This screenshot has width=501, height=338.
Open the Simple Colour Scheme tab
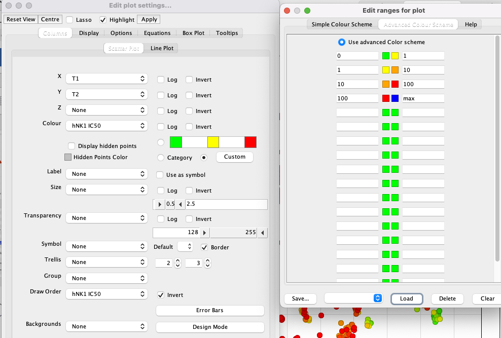(x=342, y=24)
